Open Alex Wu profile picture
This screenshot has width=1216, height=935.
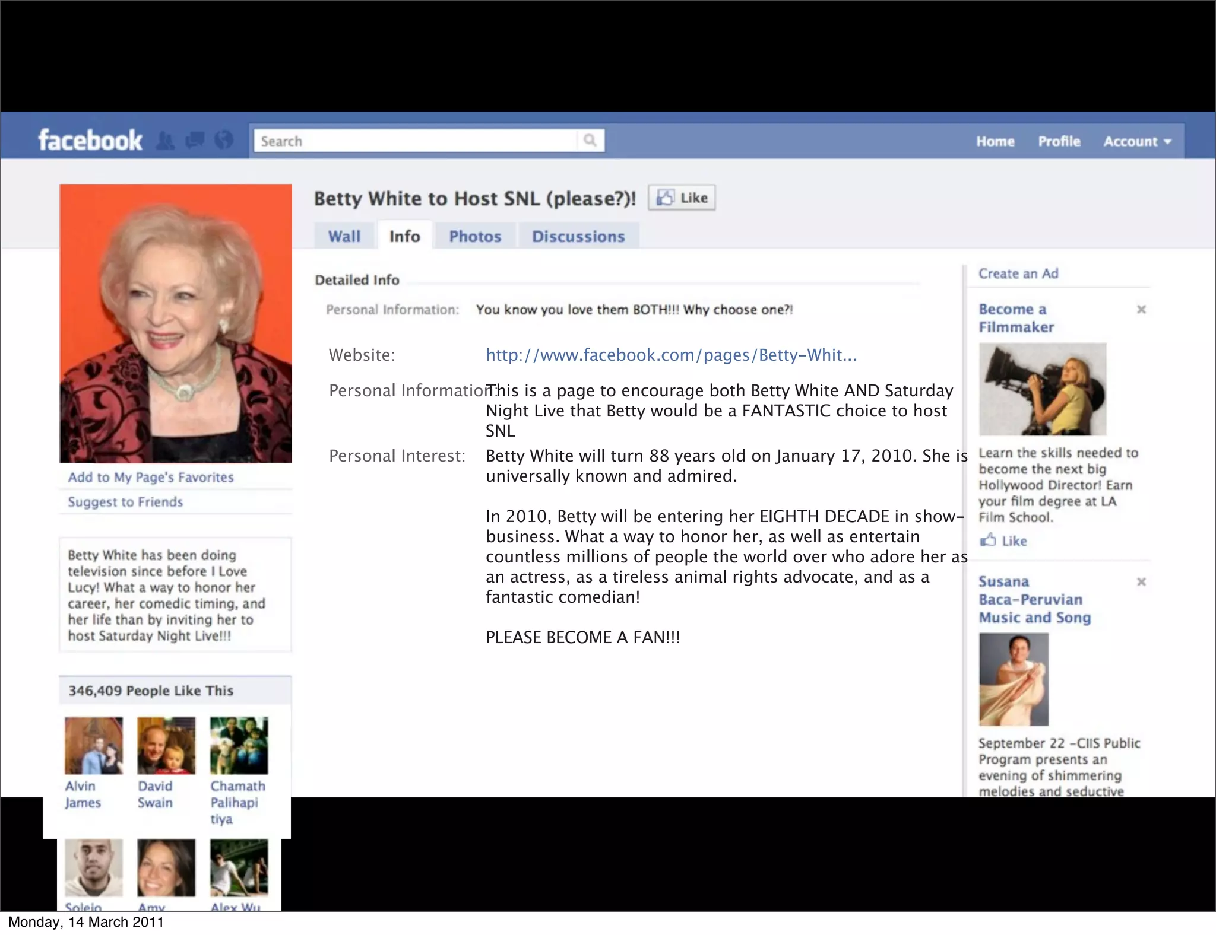click(x=239, y=867)
